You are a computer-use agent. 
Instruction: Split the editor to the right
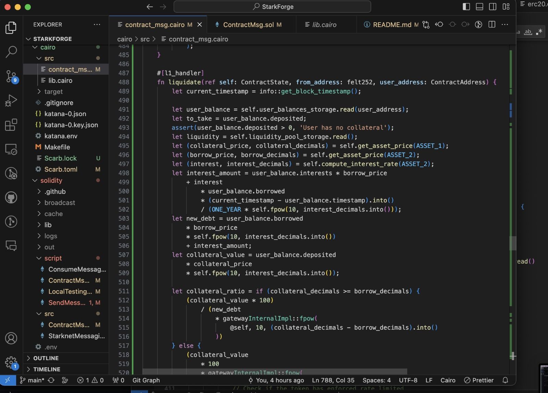click(492, 25)
